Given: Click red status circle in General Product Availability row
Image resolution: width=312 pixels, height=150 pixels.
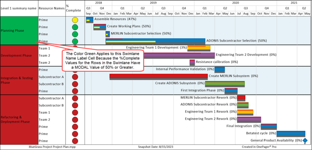Looking at the screenshot, I should [75, 141].
